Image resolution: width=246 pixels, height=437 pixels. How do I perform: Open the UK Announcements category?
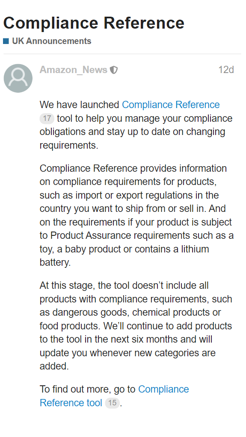[52, 41]
